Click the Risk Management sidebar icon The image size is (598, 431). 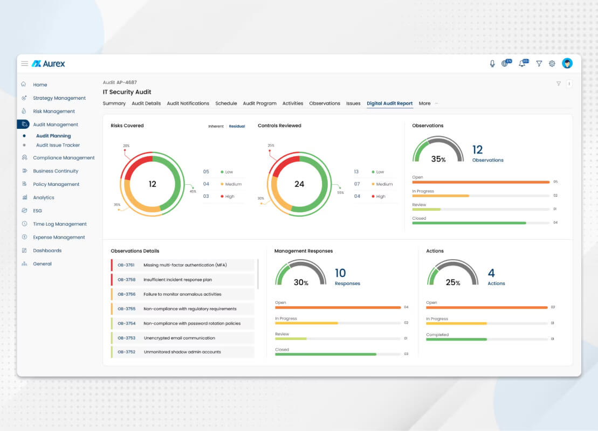[24, 111]
